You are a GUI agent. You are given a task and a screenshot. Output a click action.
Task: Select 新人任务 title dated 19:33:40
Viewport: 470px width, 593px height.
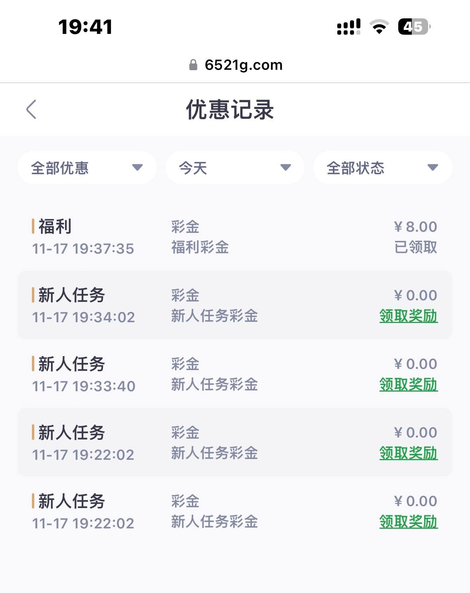click(72, 364)
